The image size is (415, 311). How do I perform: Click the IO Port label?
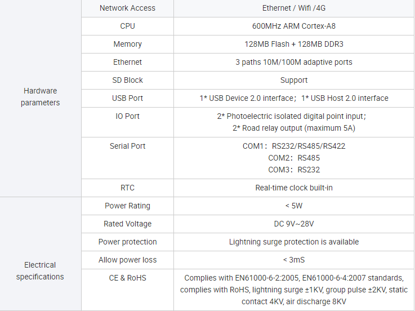coord(127,116)
